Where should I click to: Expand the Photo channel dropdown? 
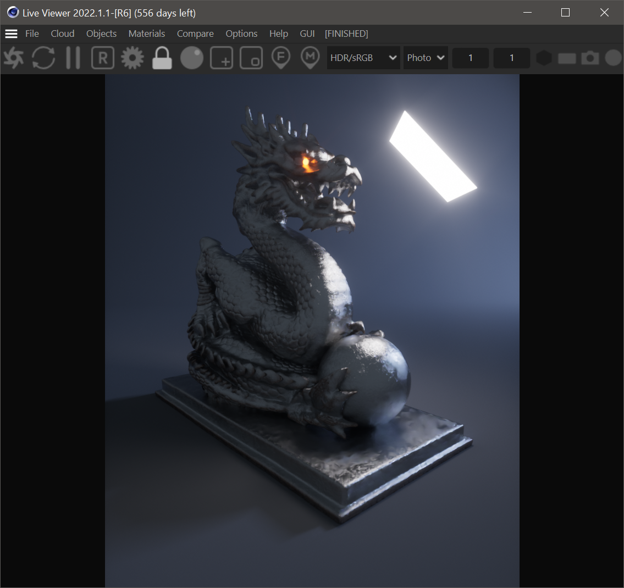point(426,58)
